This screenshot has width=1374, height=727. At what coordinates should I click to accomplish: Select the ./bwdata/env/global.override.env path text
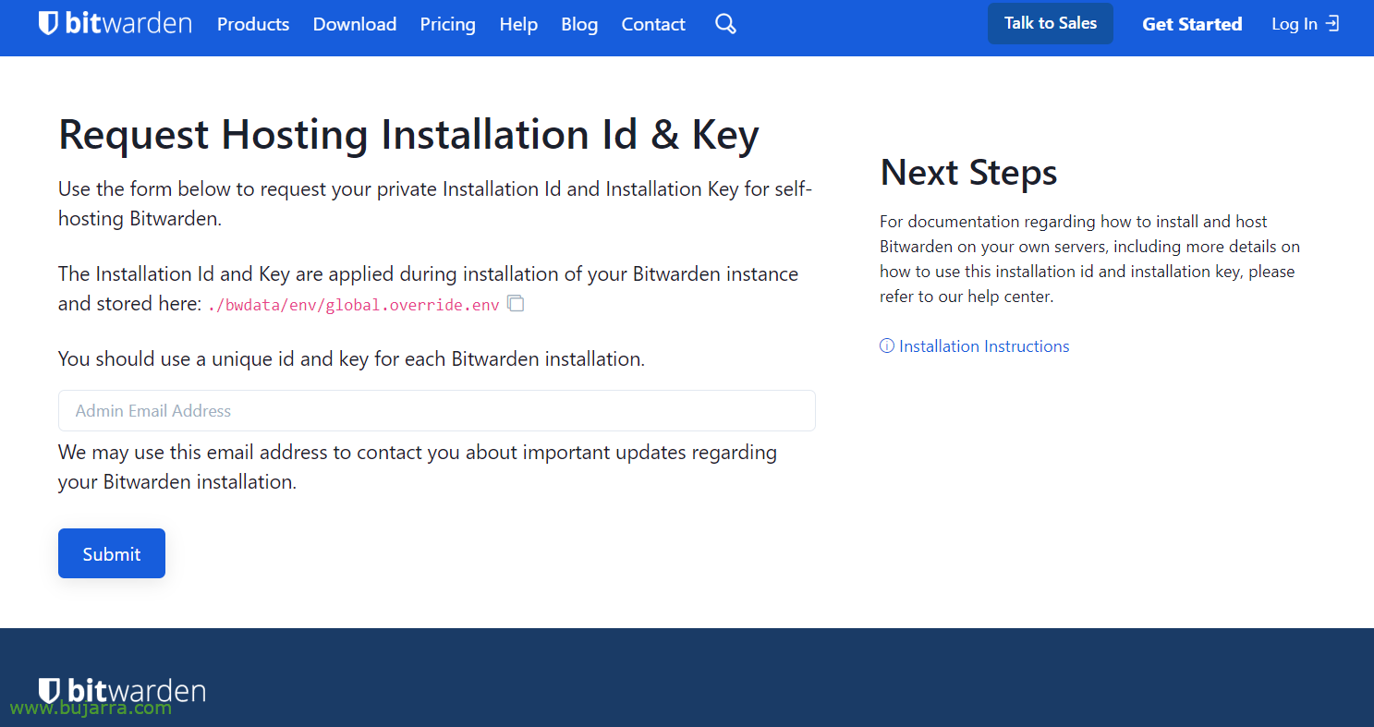point(354,304)
